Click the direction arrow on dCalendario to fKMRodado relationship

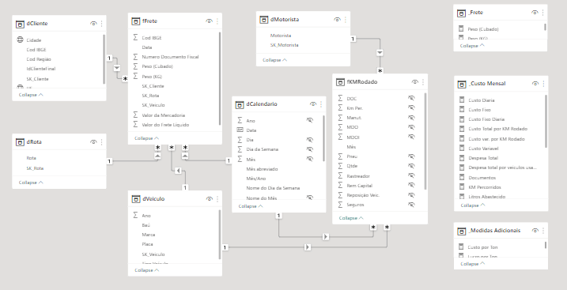(x=326, y=236)
